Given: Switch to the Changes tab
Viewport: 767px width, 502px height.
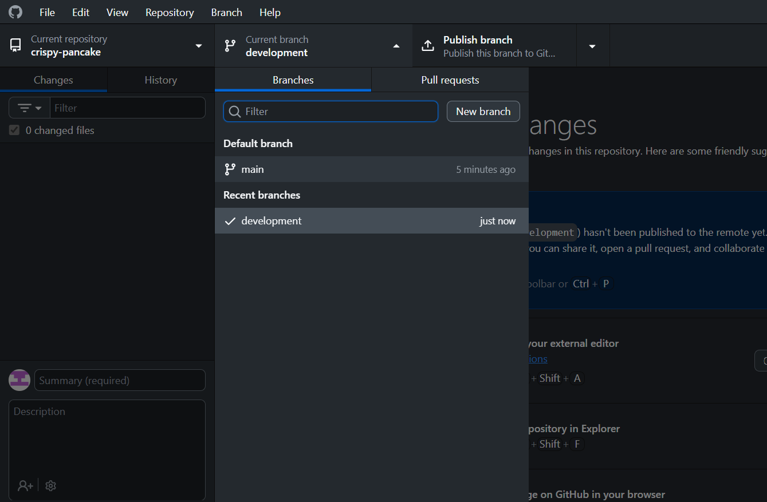Looking at the screenshot, I should pos(53,80).
